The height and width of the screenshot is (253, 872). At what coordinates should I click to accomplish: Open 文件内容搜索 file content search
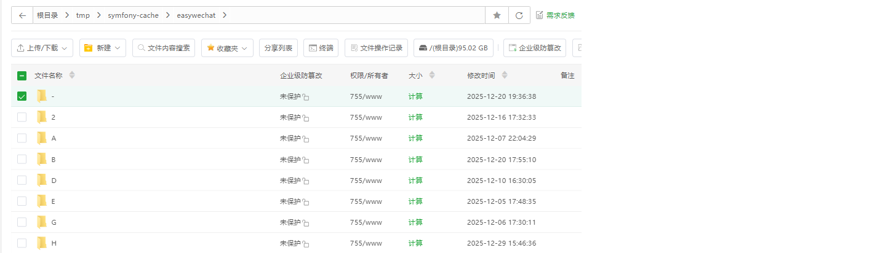click(164, 48)
